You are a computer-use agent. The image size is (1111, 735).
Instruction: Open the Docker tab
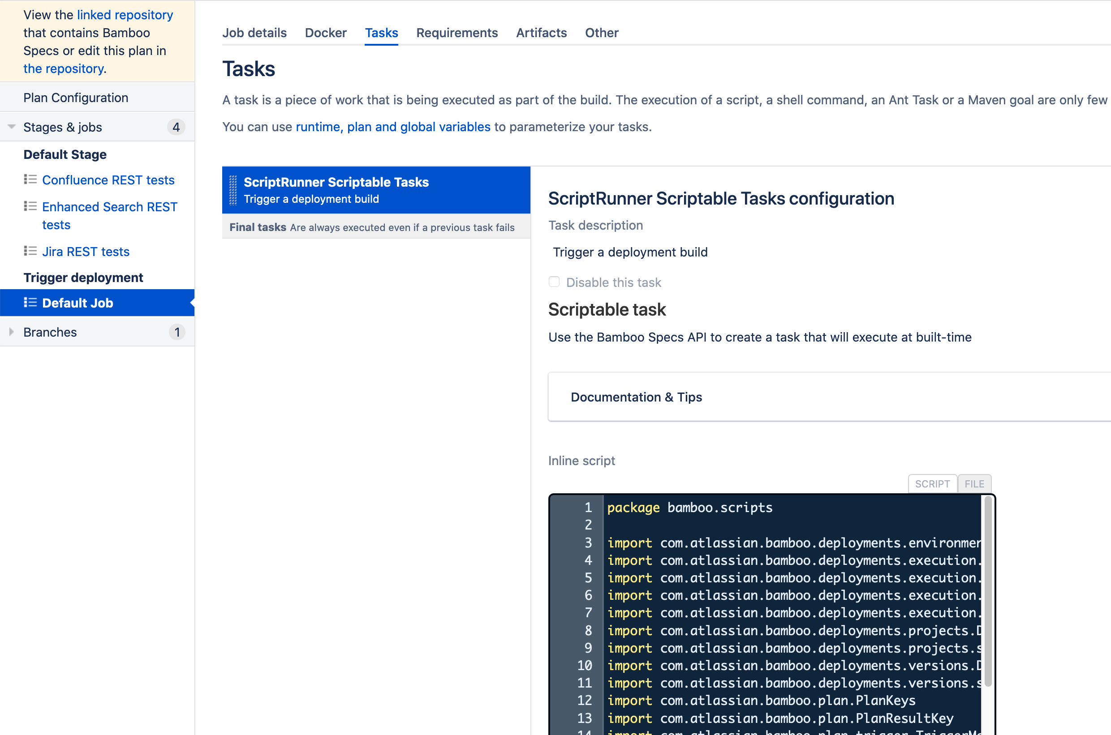(326, 32)
